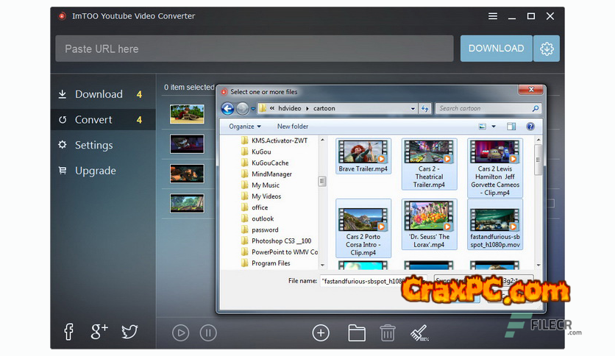
Task: Expand the Organize dropdown
Action: 245,127
